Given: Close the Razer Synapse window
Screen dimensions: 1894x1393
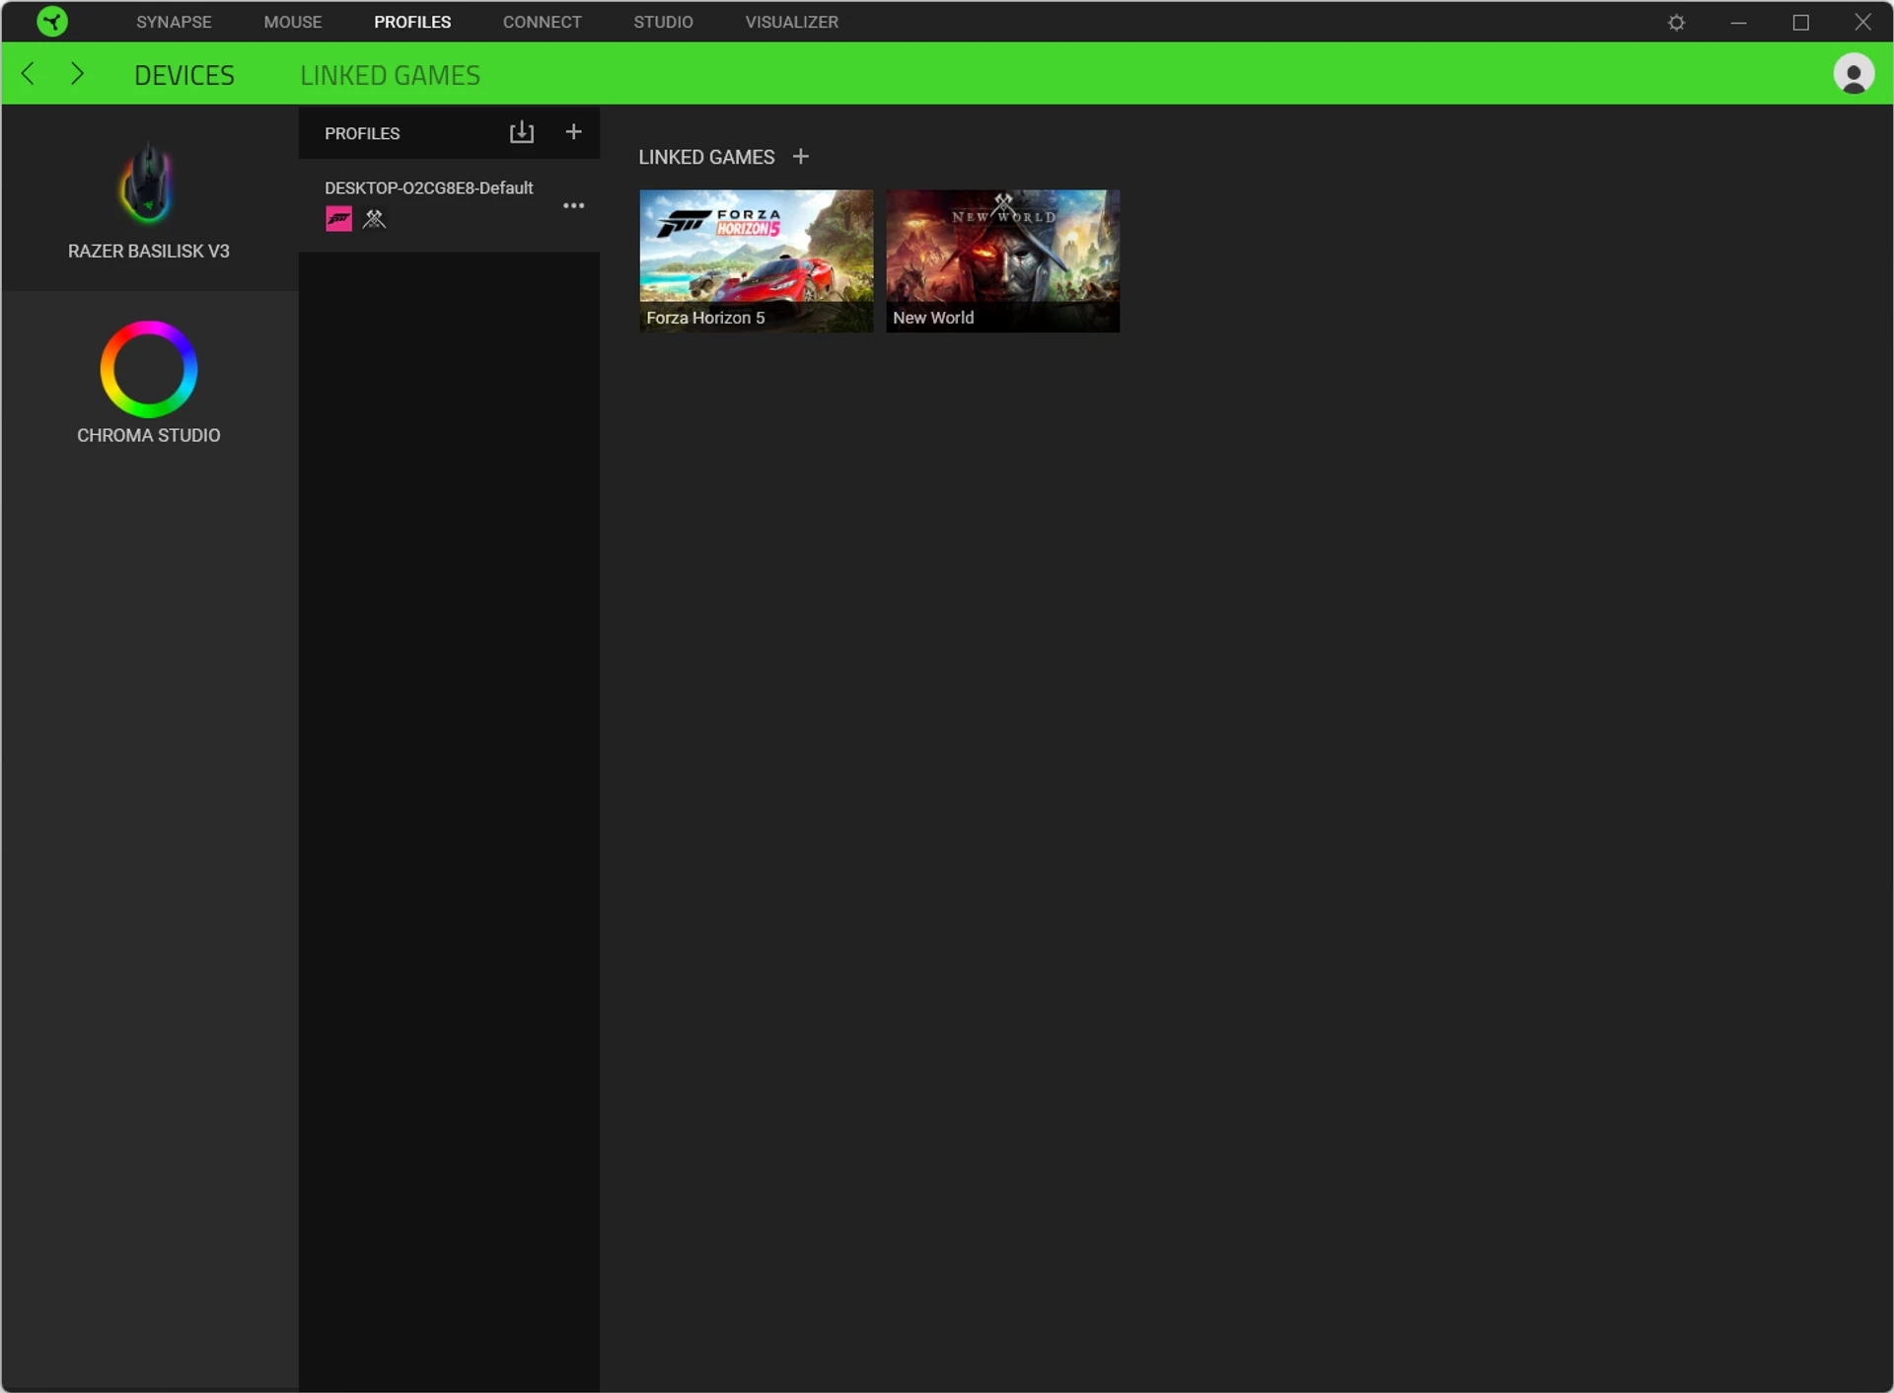Looking at the screenshot, I should [1862, 22].
